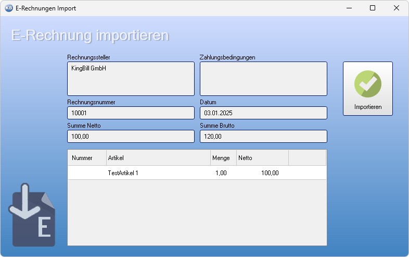409x257 pixels.
Task: Select the TestArtikel 1 row
Action: click(197, 173)
